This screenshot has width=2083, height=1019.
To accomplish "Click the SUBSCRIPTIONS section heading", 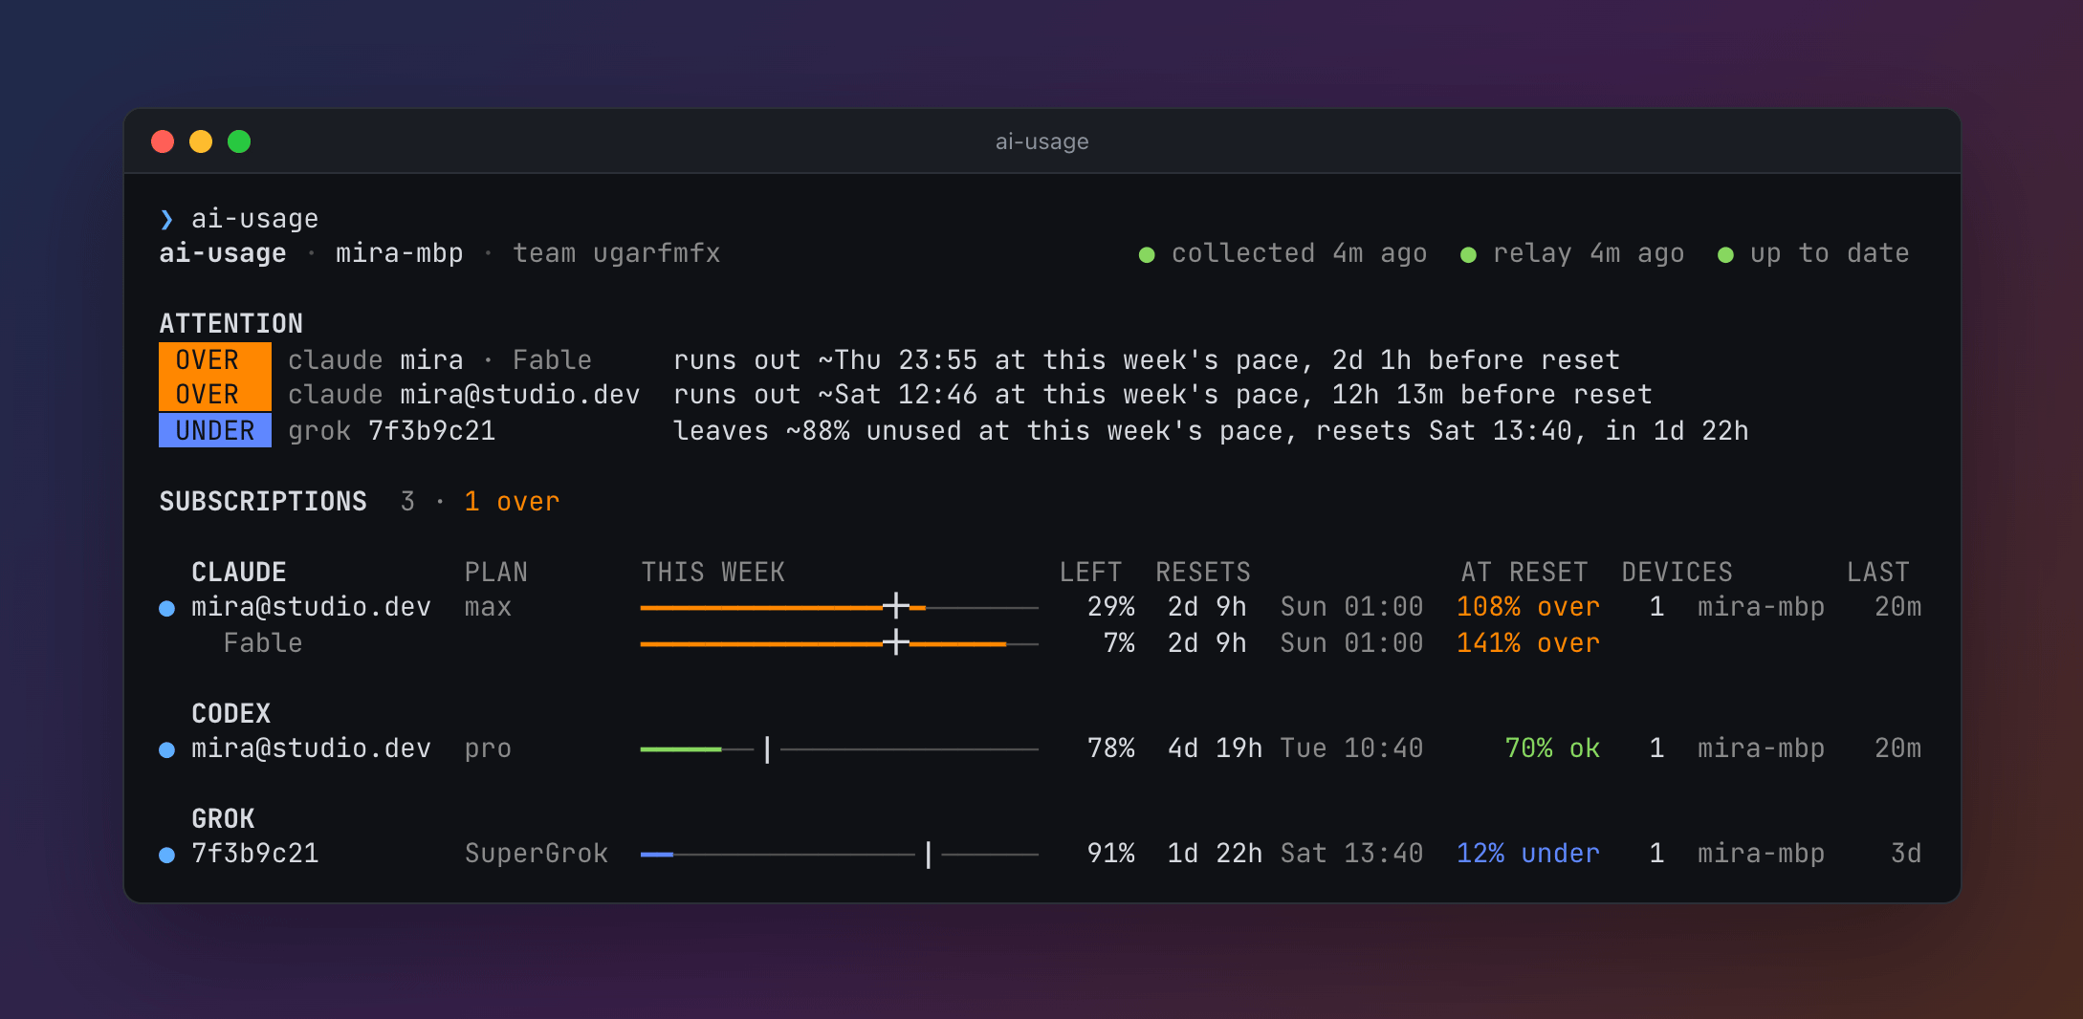I will pos(263,502).
